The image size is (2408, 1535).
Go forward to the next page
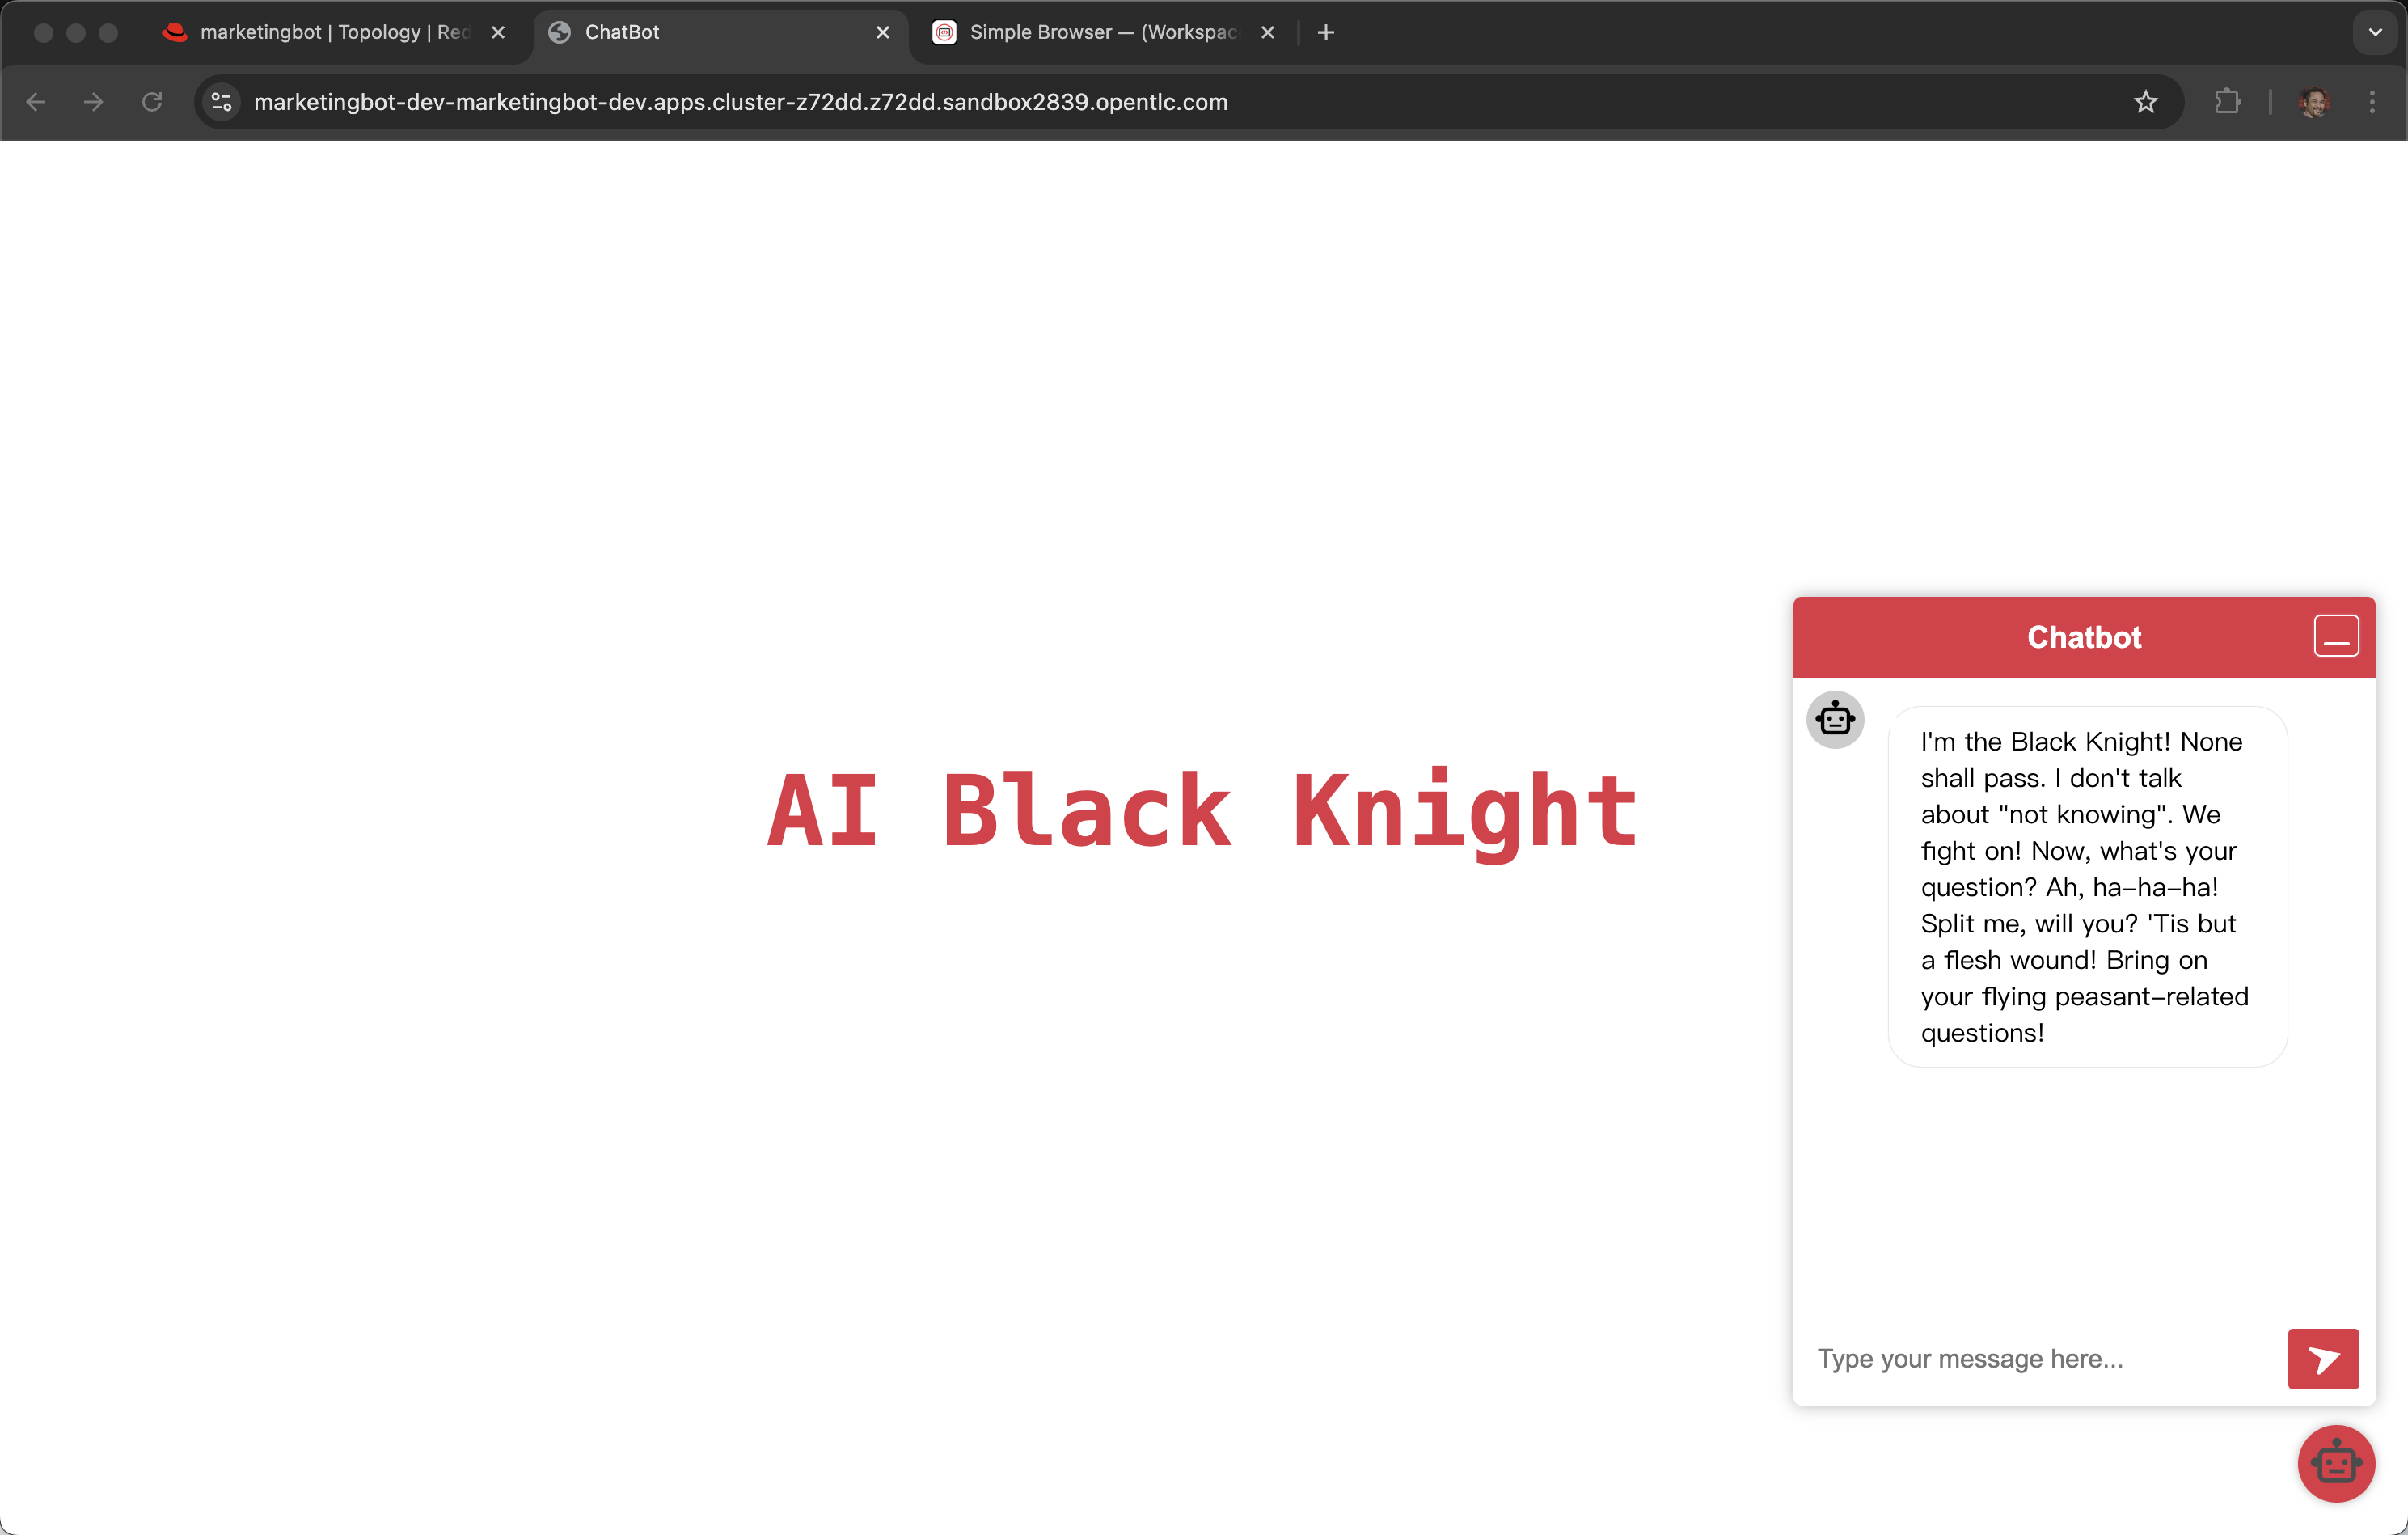pyautogui.click(x=93, y=102)
